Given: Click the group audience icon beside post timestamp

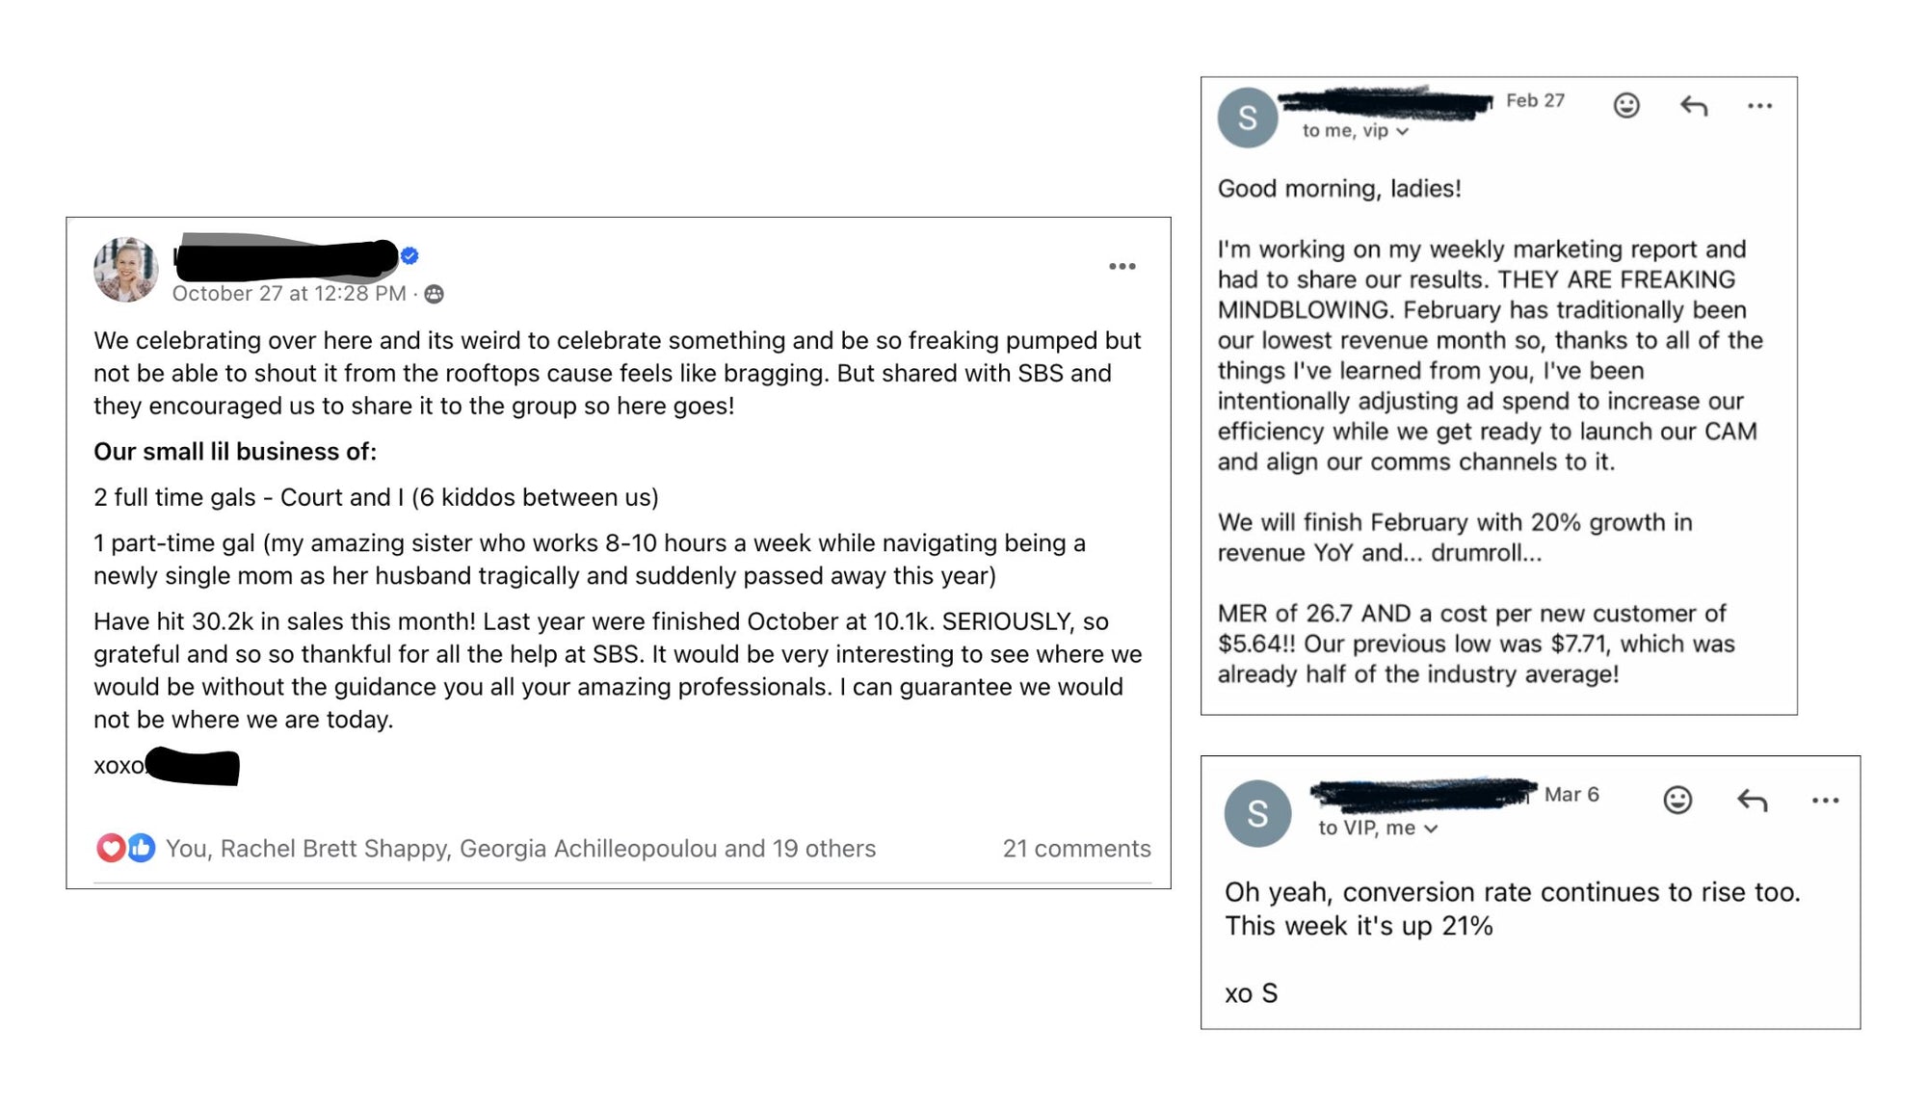Looking at the screenshot, I should [435, 294].
